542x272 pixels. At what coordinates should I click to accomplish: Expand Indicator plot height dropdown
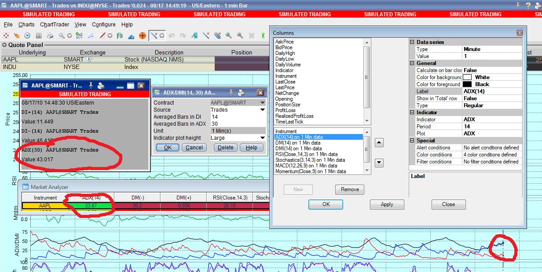coord(263,138)
